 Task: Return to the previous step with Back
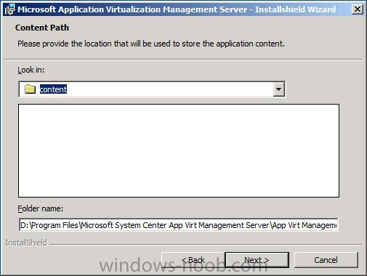pyautogui.click(x=193, y=260)
